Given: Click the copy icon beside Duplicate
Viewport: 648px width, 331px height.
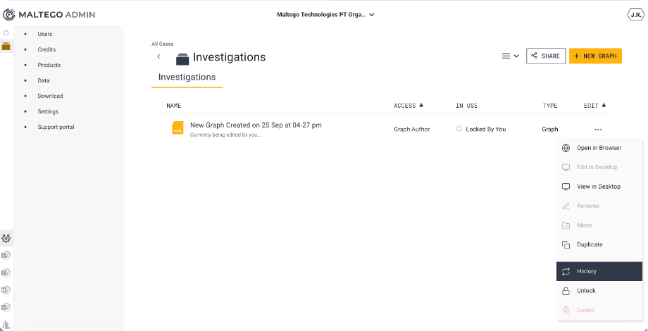Looking at the screenshot, I should [566, 244].
